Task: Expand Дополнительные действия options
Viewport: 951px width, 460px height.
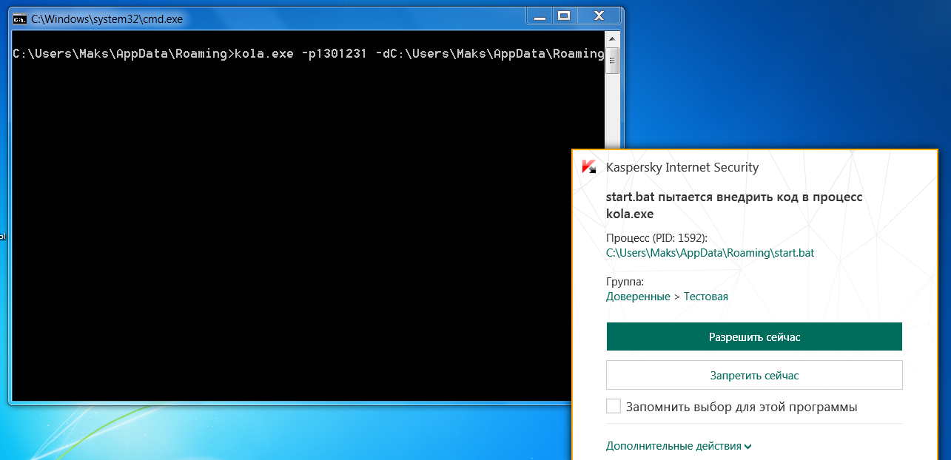Action: point(679,446)
